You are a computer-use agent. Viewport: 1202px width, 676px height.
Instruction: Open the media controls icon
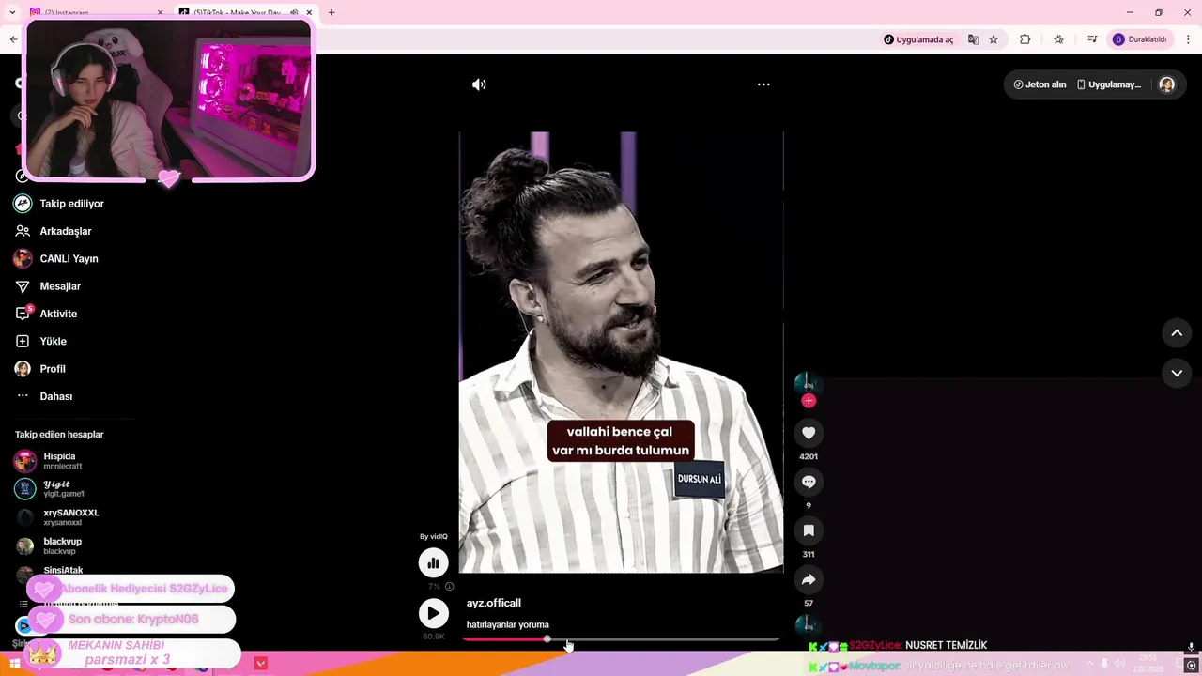(x=1092, y=39)
